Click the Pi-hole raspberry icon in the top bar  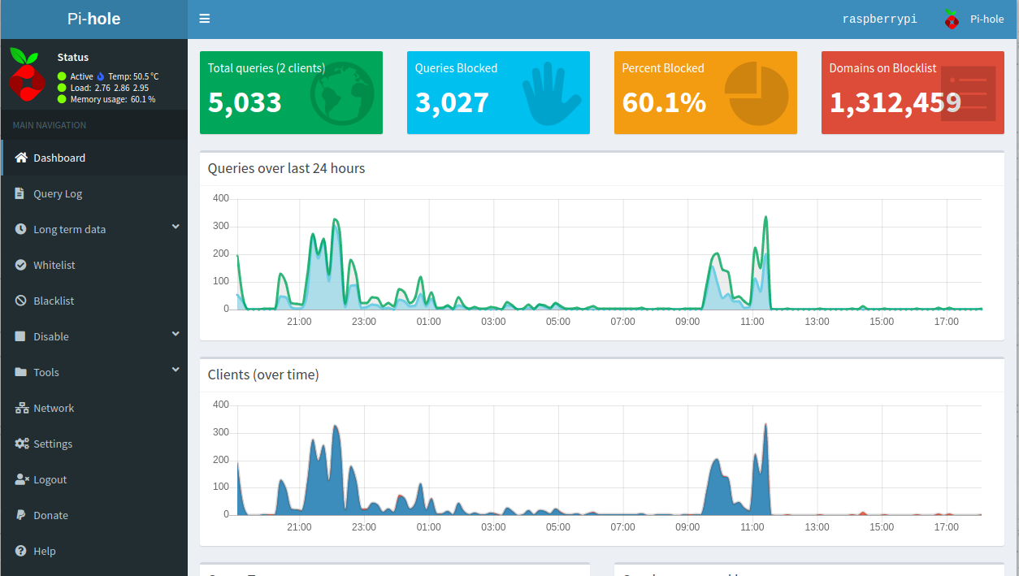tap(951, 19)
